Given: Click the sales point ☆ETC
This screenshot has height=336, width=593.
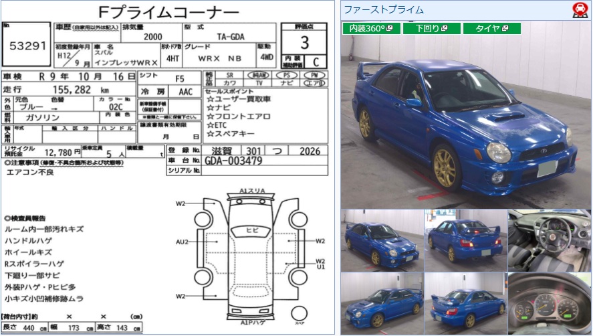Looking at the screenshot, I should (217, 125).
